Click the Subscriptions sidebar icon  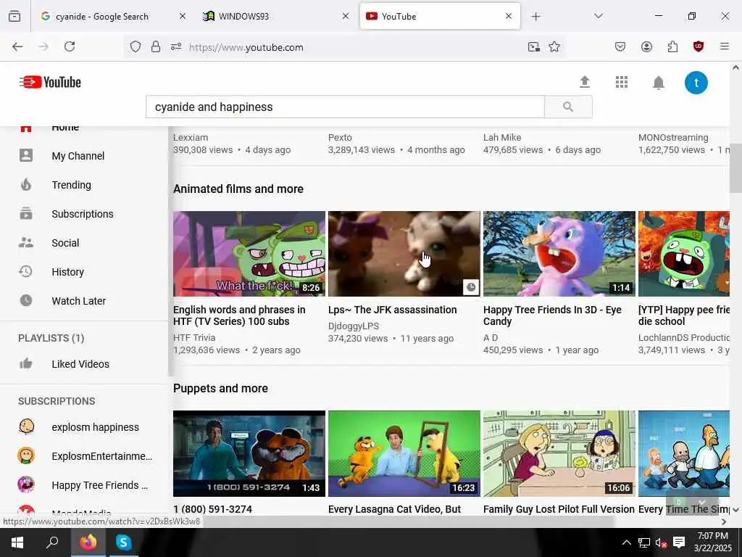pyautogui.click(x=26, y=214)
